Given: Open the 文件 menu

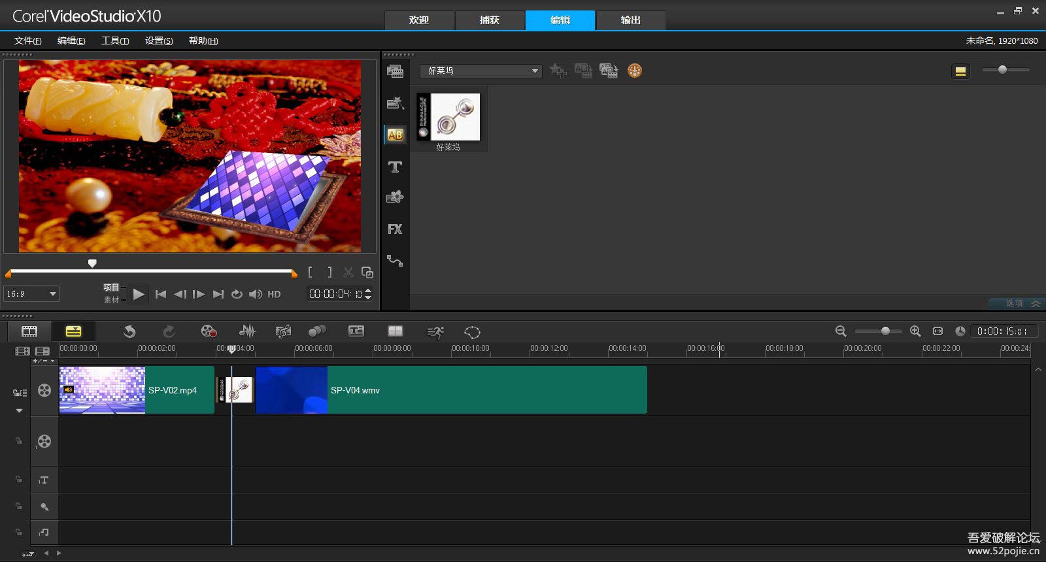Looking at the screenshot, I should (x=27, y=41).
